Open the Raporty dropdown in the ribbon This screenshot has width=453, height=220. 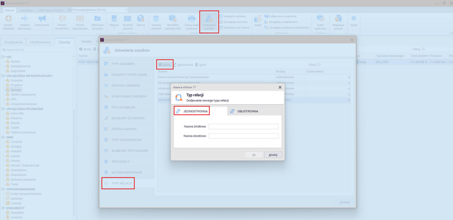tap(114, 22)
